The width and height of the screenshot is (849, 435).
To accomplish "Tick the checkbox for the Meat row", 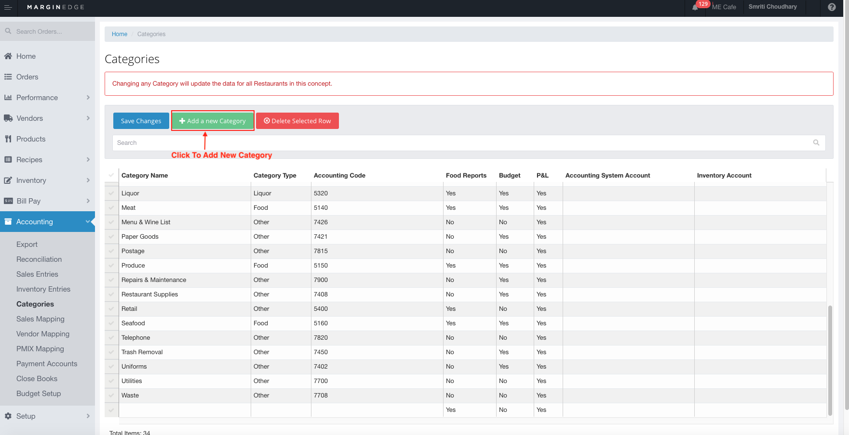I will tap(111, 208).
